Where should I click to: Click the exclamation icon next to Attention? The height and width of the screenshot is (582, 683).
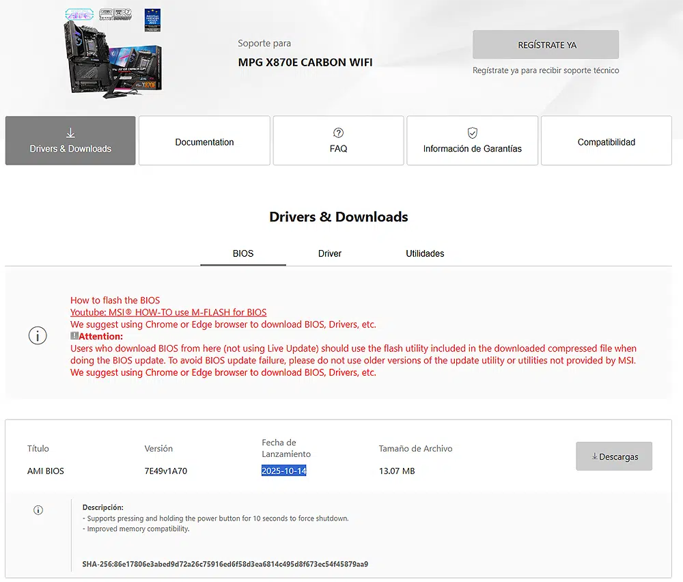click(x=74, y=336)
